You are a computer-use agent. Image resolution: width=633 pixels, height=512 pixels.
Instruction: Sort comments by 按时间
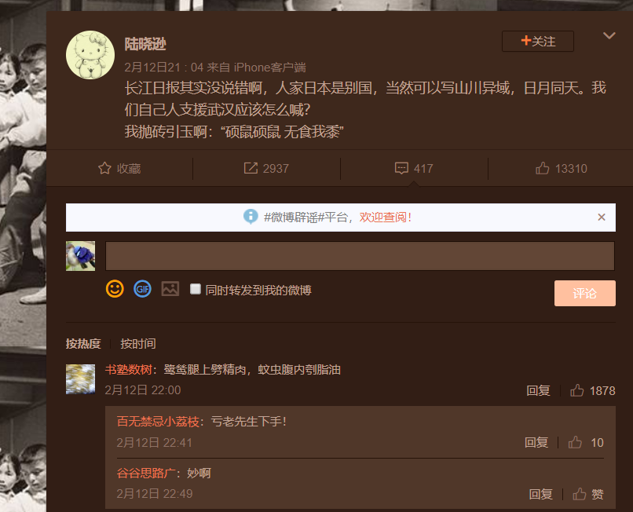[138, 344]
